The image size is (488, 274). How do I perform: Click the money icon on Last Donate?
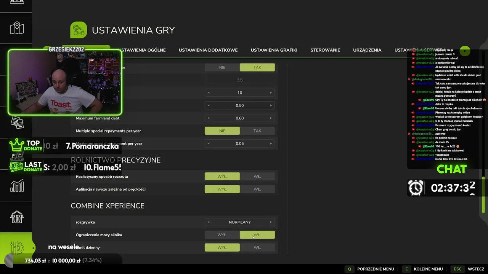point(16,167)
